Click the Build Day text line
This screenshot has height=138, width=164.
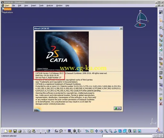click(x=47, y=75)
